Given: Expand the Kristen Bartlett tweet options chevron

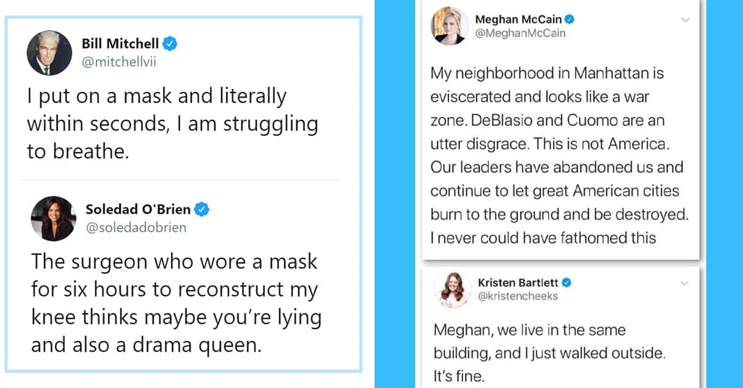Looking at the screenshot, I should click(685, 283).
